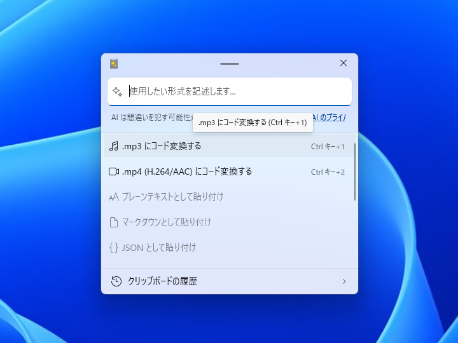The image size is (458, 343).
Task: Click the Ctrl キー+1 shortcut label
Action: (x=328, y=147)
